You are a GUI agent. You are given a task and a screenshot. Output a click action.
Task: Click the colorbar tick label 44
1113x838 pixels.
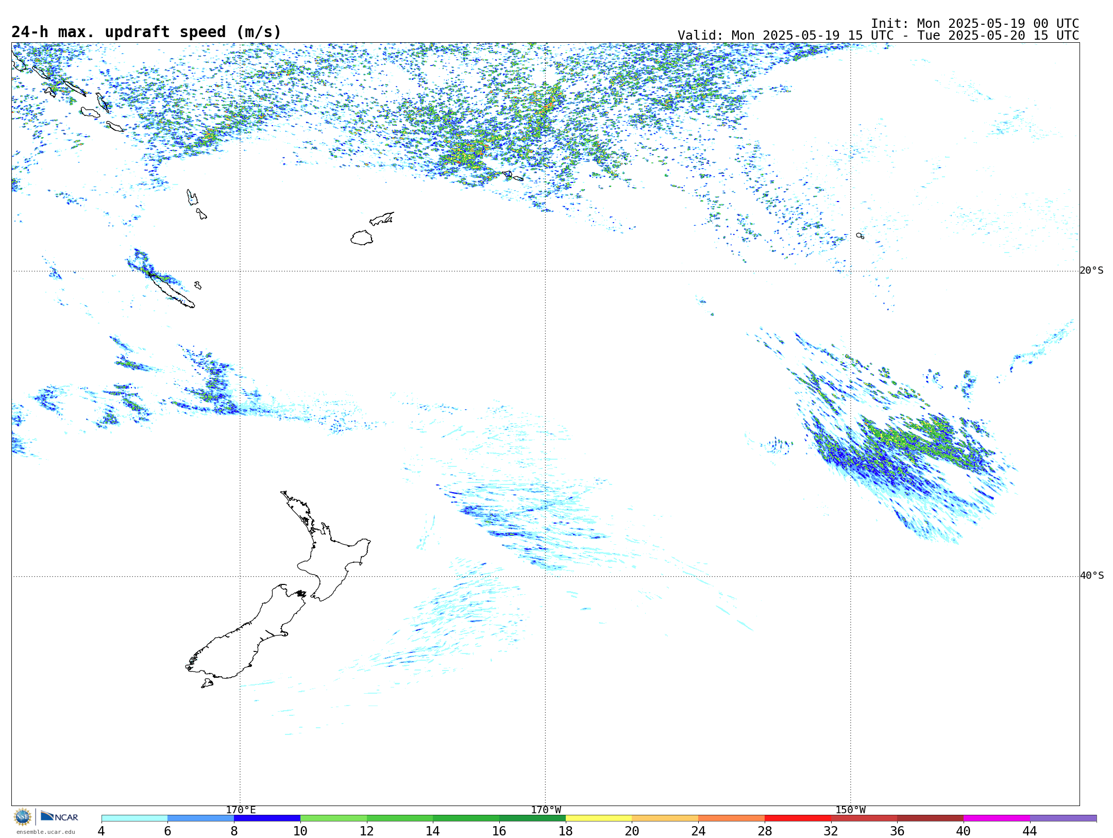tap(1030, 831)
